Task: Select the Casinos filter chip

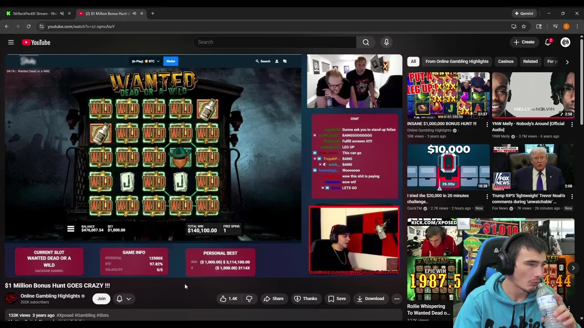Action: 506,61
